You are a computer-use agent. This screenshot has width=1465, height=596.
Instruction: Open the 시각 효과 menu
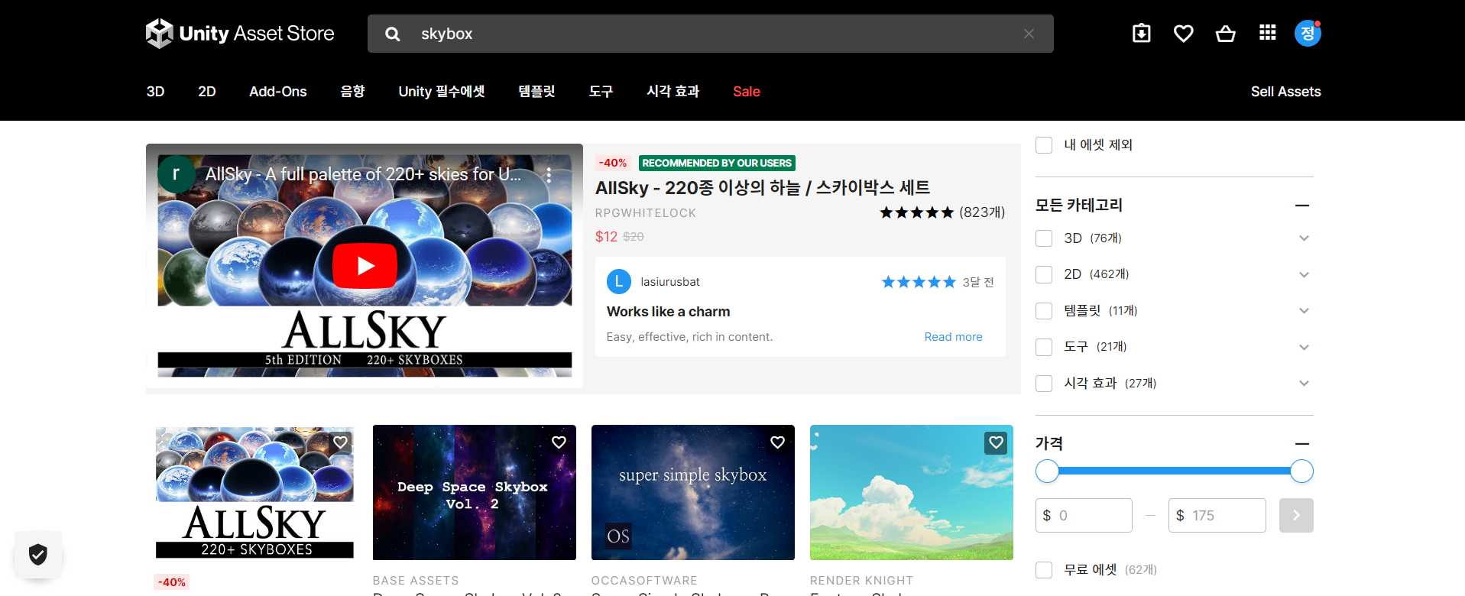click(x=673, y=92)
